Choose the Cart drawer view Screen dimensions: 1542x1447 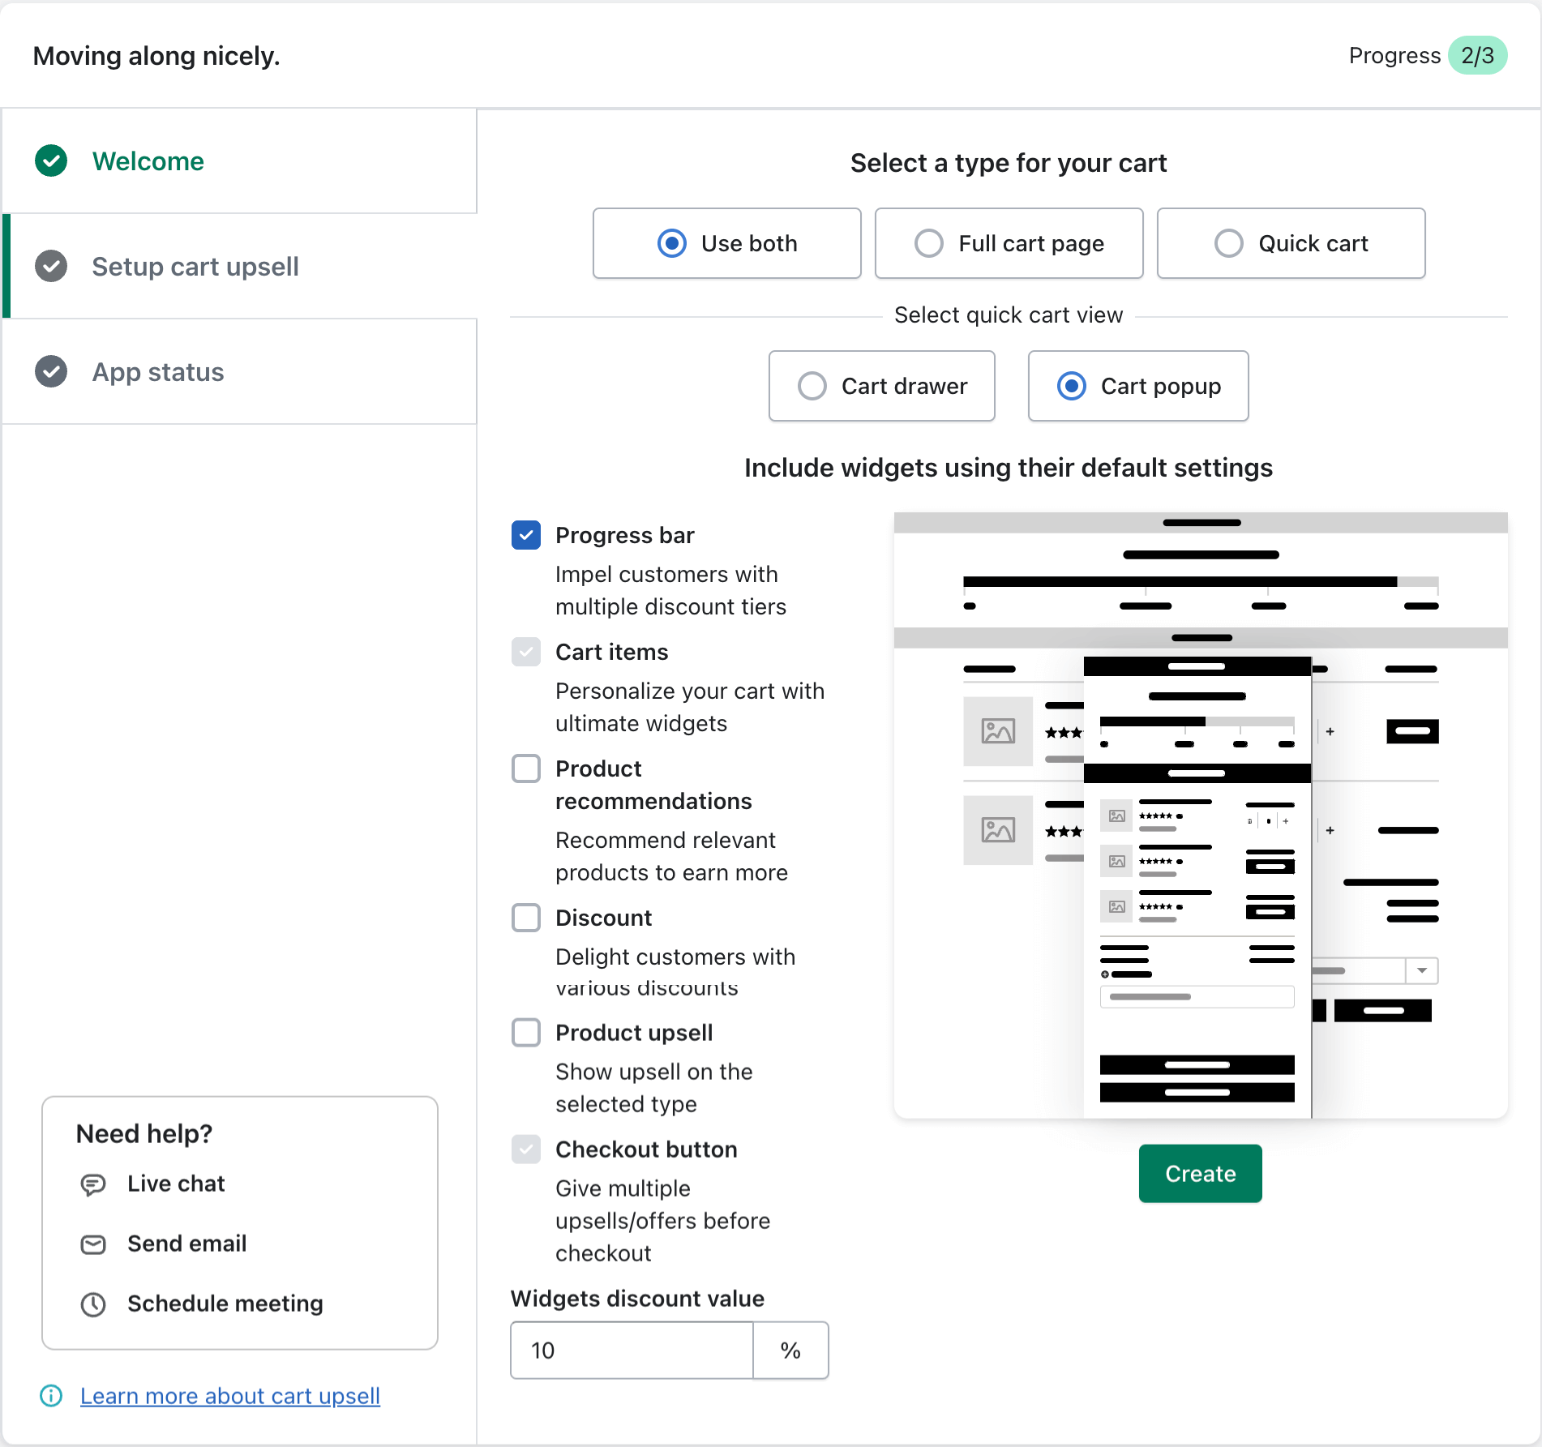click(x=881, y=386)
